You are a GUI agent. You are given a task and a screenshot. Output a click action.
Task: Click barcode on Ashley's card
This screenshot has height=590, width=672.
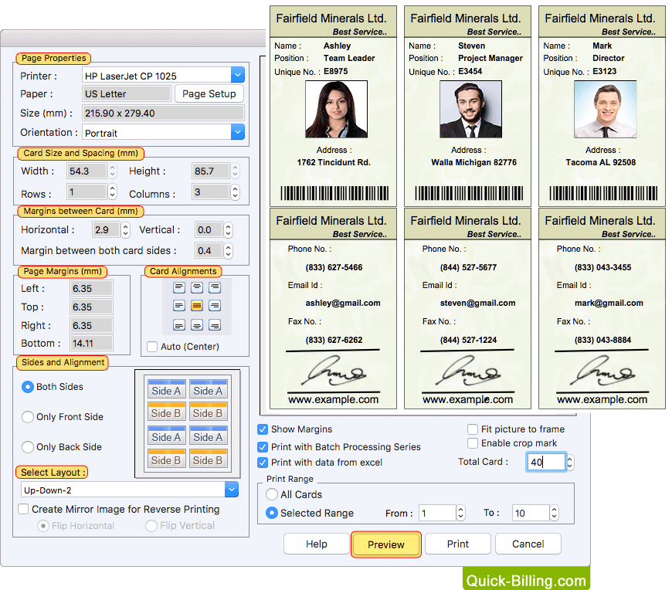tap(334, 193)
